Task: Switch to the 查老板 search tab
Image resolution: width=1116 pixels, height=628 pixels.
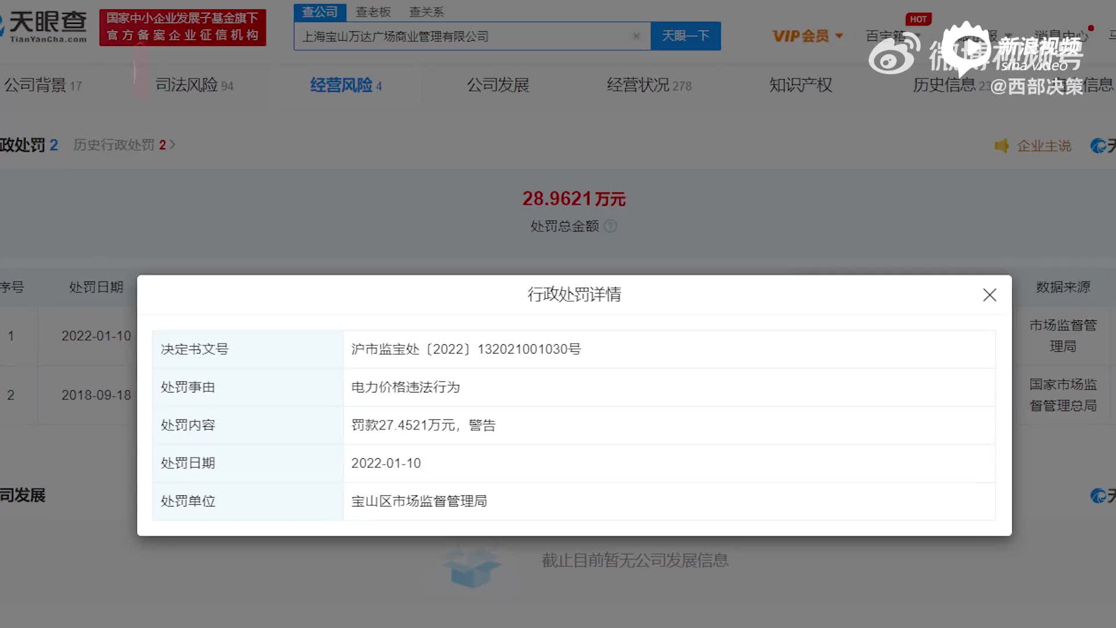Action: [373, 12]
